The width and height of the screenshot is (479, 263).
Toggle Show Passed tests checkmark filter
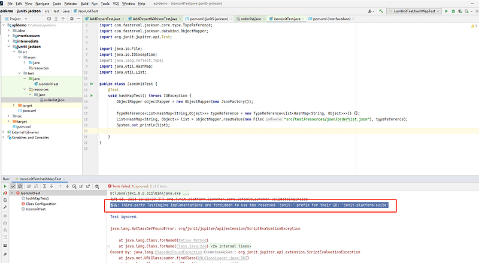[13, 186]
